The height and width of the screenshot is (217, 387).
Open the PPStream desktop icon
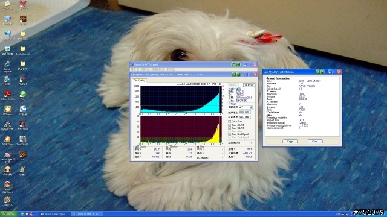click(x=8, y=110)
